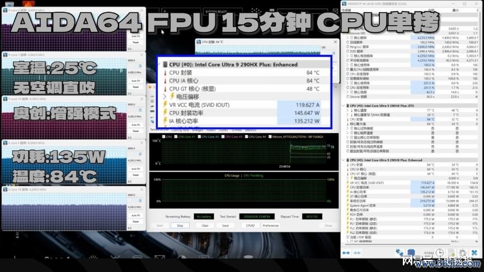
Task: Click the HWiNFO title bar icon
Action: [x=344, y=4]
